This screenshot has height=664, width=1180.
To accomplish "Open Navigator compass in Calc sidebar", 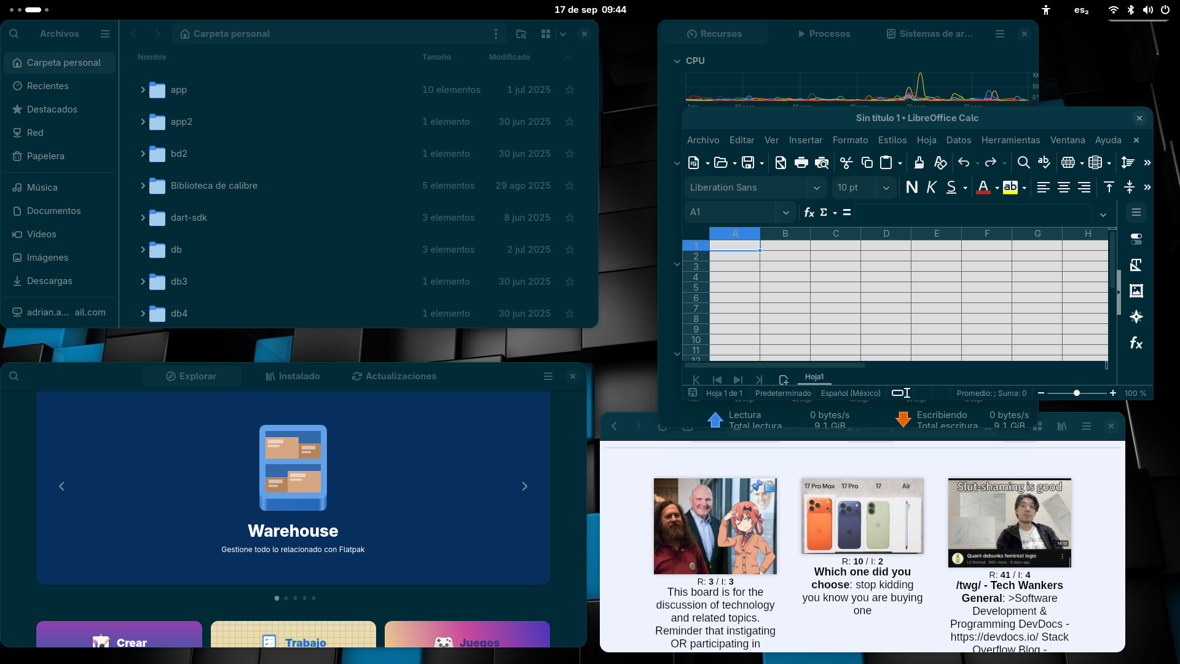I will pyautogui.click(x=1136, y=317).
